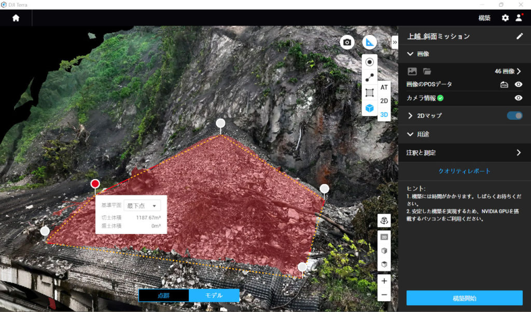
Task: Select the distance measurement tool
Action: pos(369,77)
